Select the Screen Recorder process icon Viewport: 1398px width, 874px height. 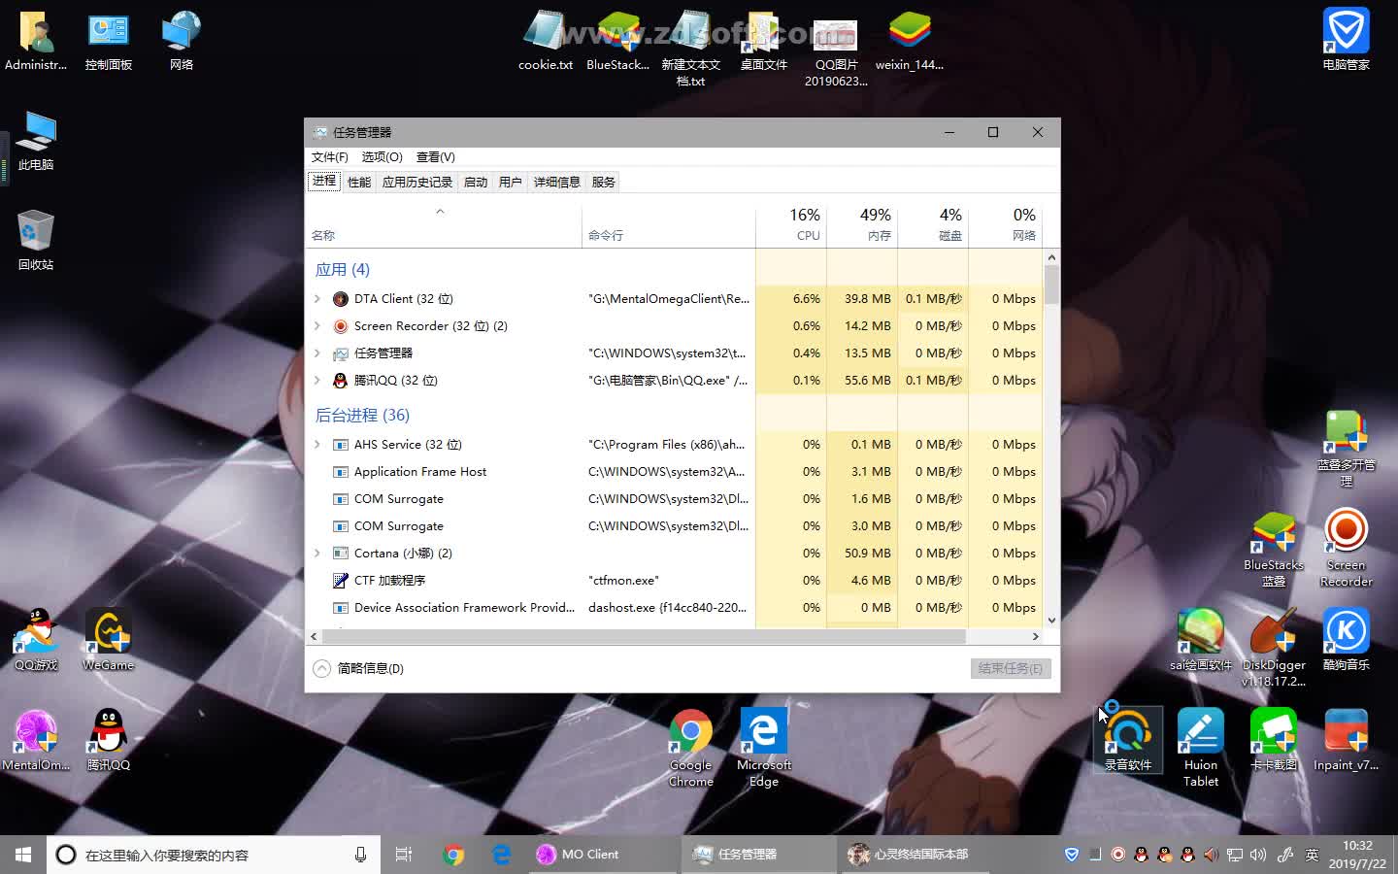(x=341, y=326)
